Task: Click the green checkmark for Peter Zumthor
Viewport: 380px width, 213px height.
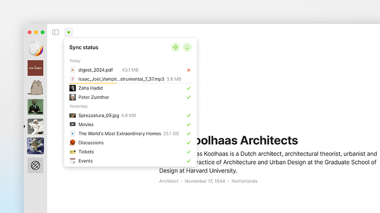Action: [x=188, y=97]
